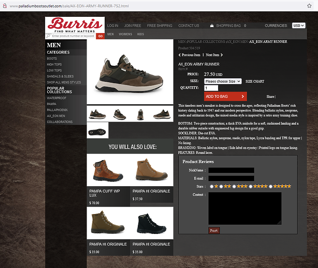Select the shoe sole thumbnail
The image size is (318, 268).
point(98,130)
